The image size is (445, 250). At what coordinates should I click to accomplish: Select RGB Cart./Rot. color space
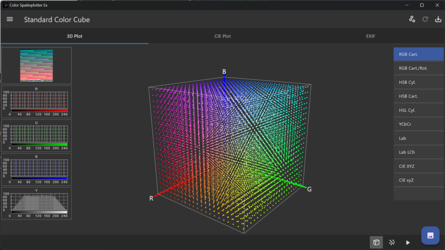click(418, 68)
